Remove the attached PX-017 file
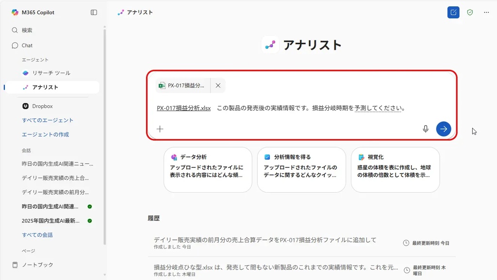The width and height of the screenshot is (497, 280). 218,85
